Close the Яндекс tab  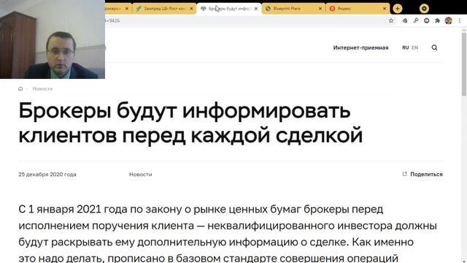pyautogui.click(x=385, y=9)
